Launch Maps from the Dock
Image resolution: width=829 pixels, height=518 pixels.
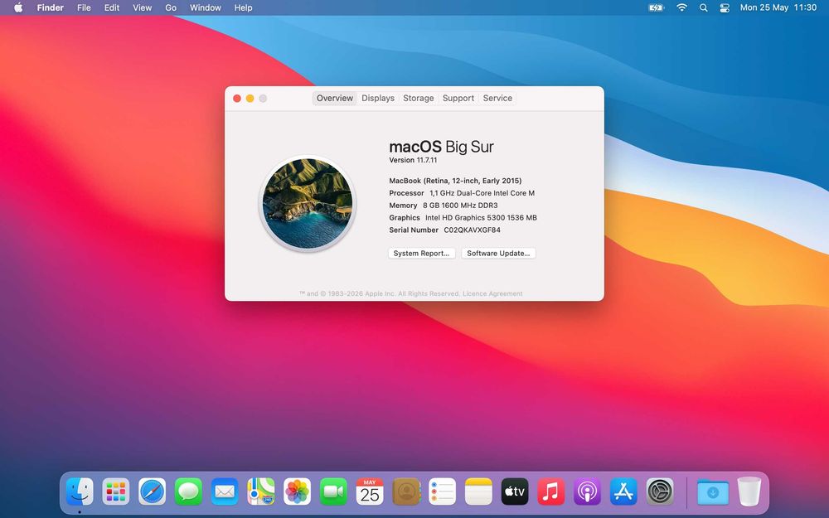click(260, 491)
